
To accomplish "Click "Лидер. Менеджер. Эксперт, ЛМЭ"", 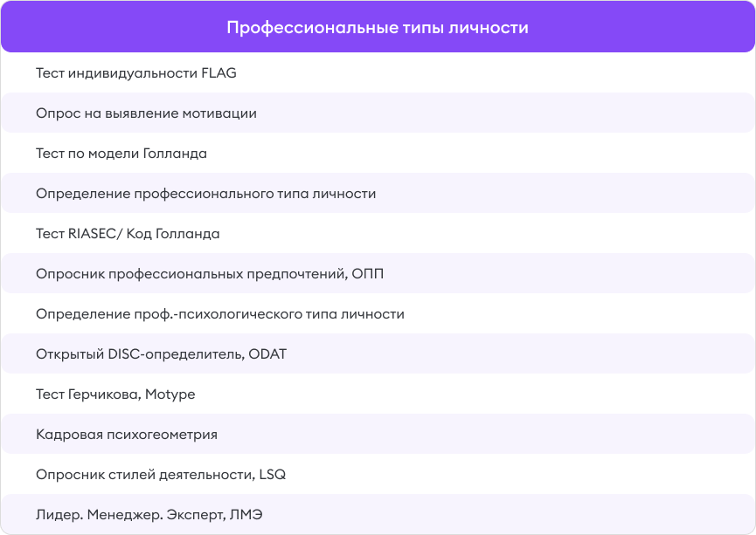I will click(x=153, y=515).
